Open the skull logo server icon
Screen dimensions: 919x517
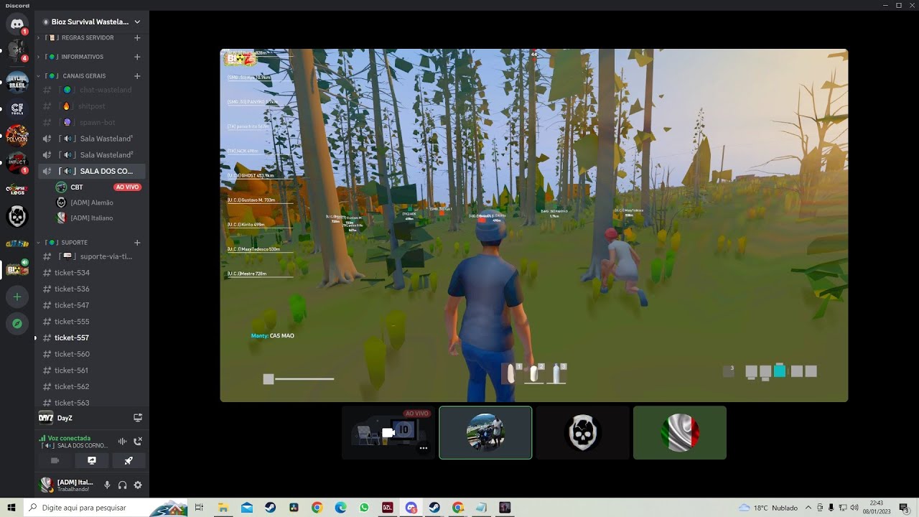[17, 215]
